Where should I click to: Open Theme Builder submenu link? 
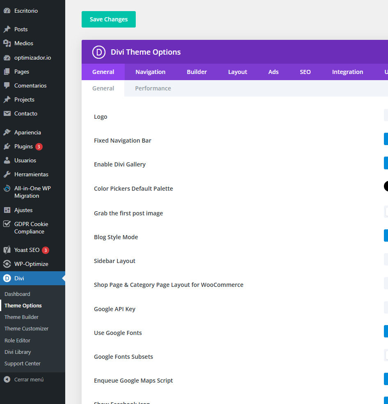click(21, 317)
